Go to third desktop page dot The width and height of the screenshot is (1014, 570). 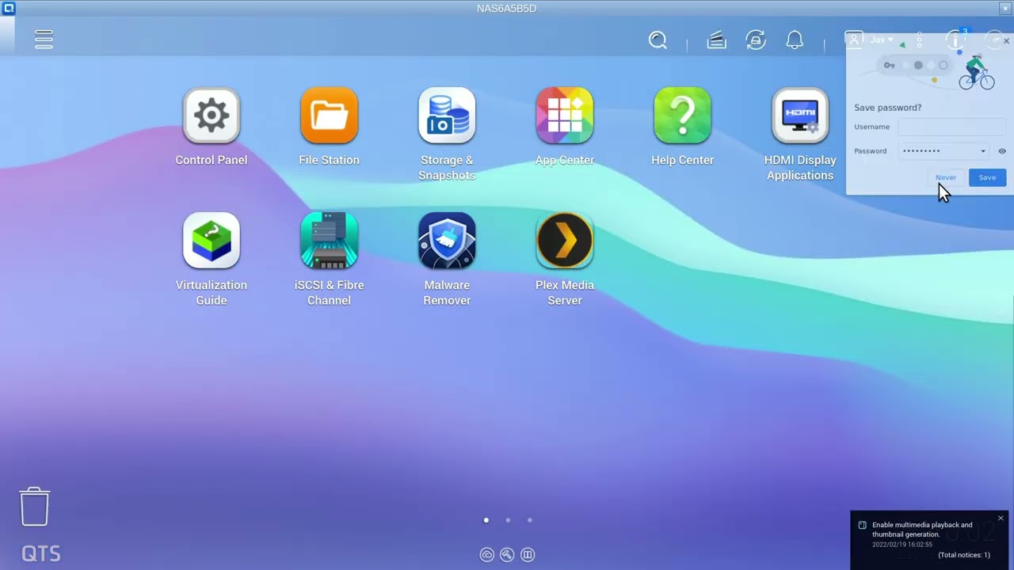coord(529,520)
